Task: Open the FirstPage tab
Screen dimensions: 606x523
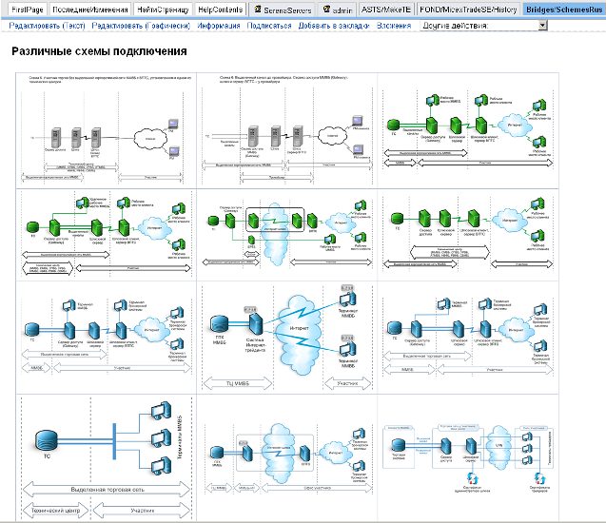Action: [28, 9]
